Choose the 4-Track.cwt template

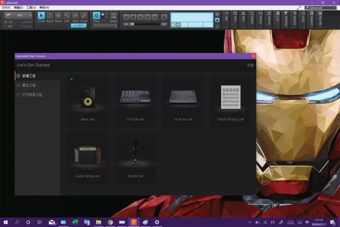(135, 102)
